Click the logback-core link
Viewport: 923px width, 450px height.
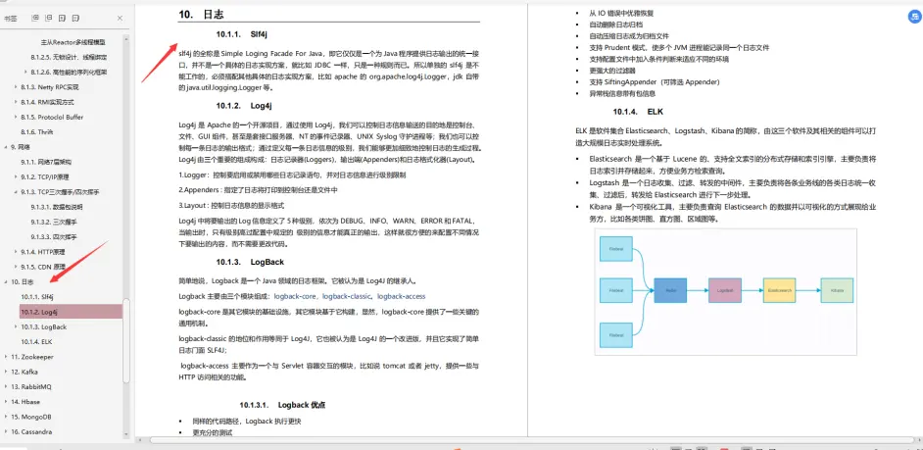point(296,296)
